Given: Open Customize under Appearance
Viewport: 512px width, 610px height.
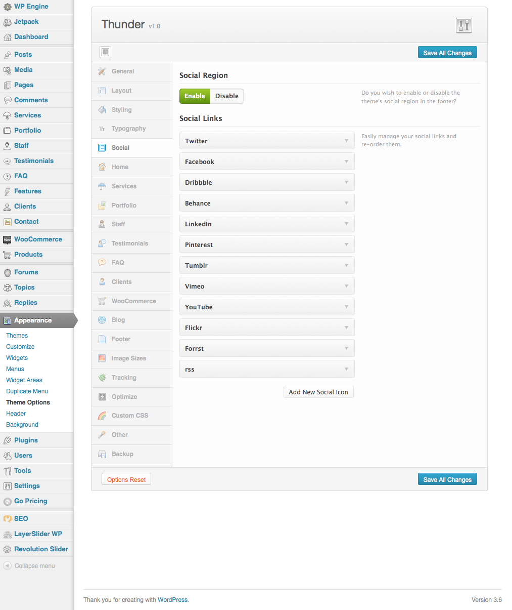Looking at the screenshot, I should pyautogui.click(x=20, y=347).
